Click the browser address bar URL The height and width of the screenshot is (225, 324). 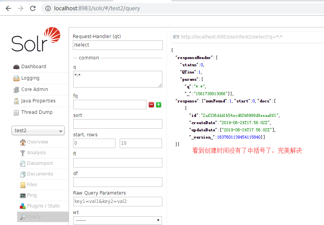click(x=97, y=8)
